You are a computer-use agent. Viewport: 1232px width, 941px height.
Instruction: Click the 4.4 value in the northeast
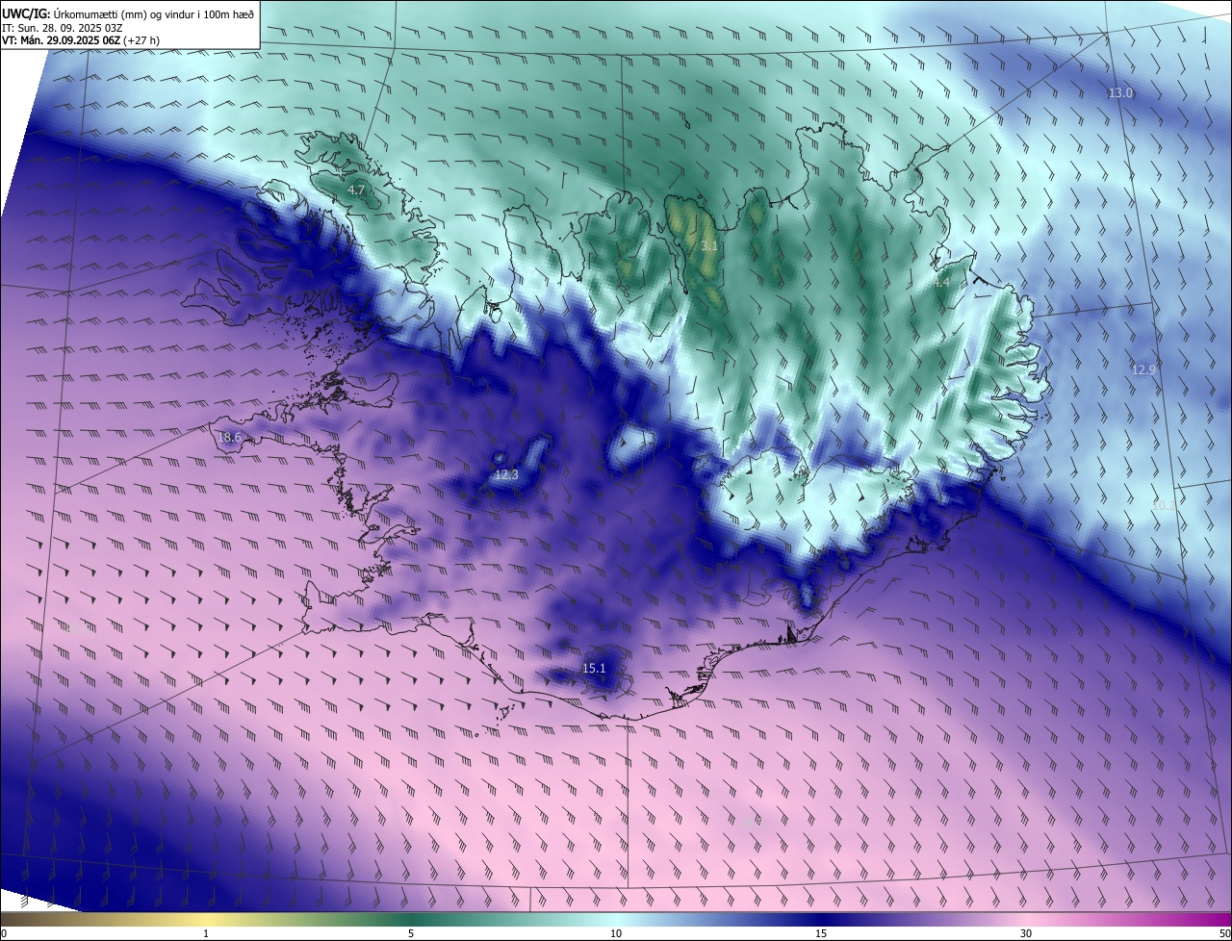[940, 283]
